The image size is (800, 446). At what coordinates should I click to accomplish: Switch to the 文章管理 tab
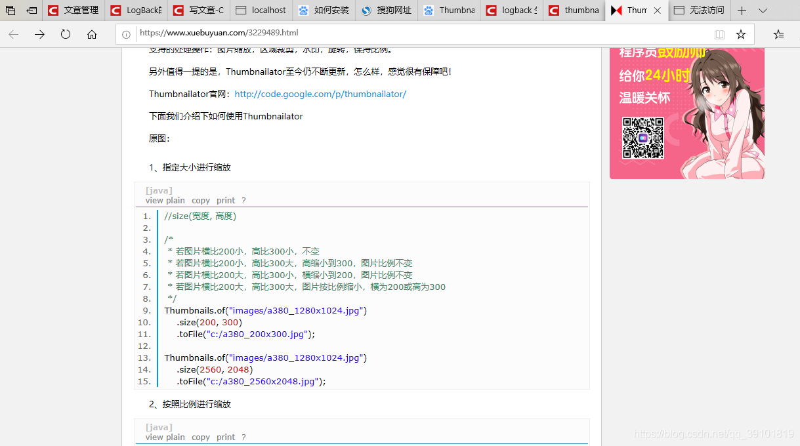click(x=72, y=10)
